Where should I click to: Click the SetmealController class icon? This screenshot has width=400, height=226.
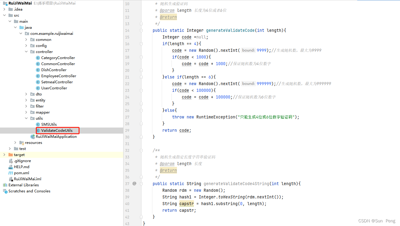[x=38, y=82]
